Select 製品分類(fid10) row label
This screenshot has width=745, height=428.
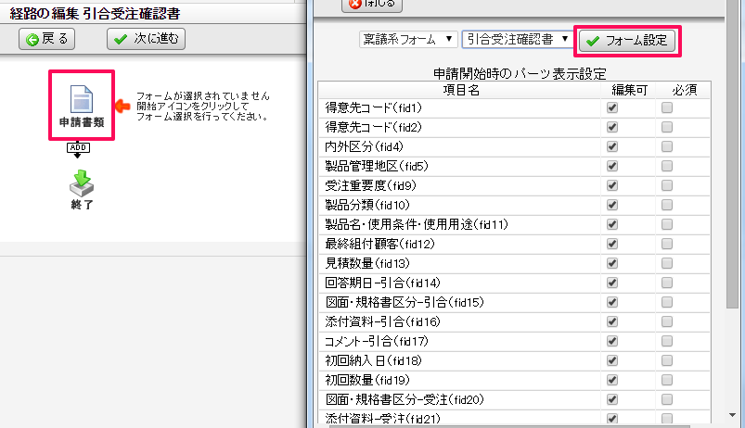click(x=367, y=205)
